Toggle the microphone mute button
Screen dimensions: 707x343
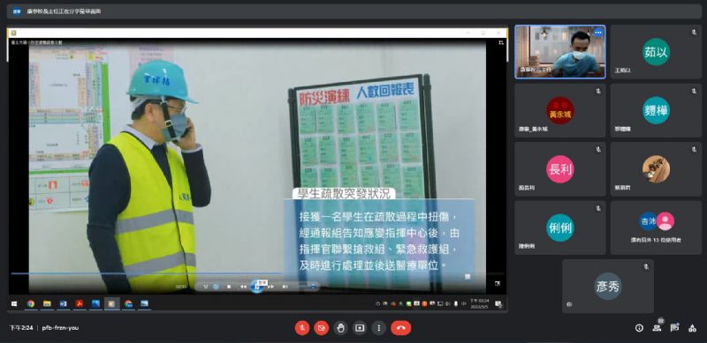302,328
